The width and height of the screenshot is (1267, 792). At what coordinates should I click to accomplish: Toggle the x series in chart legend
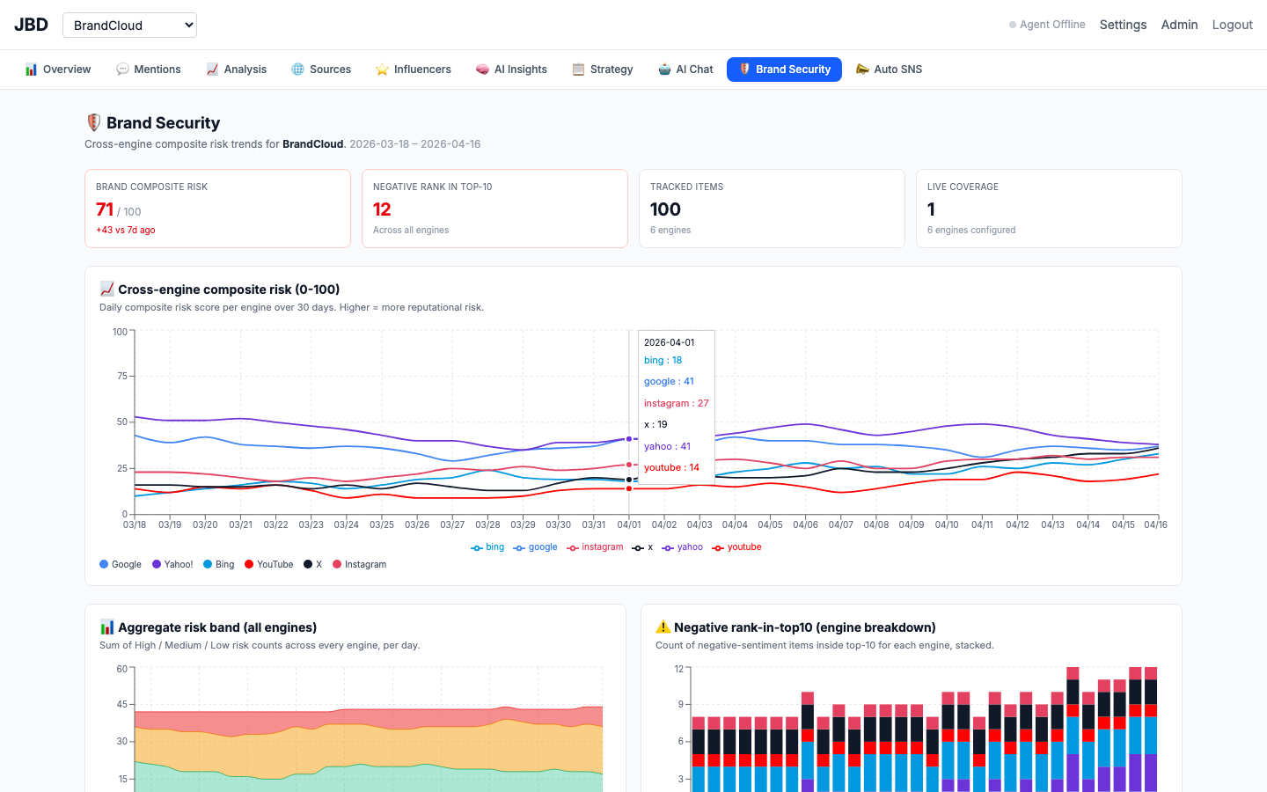(x=642, y=547)
